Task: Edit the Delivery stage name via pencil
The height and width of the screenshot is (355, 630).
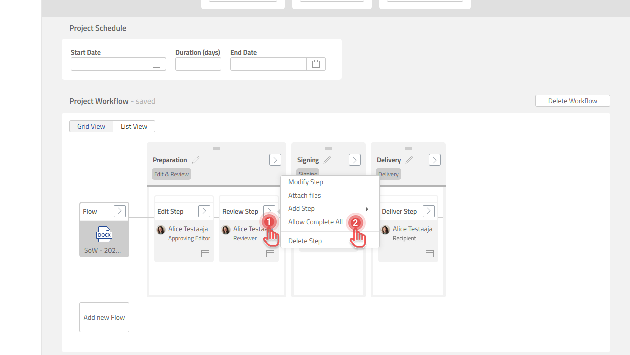Action: 409,160
